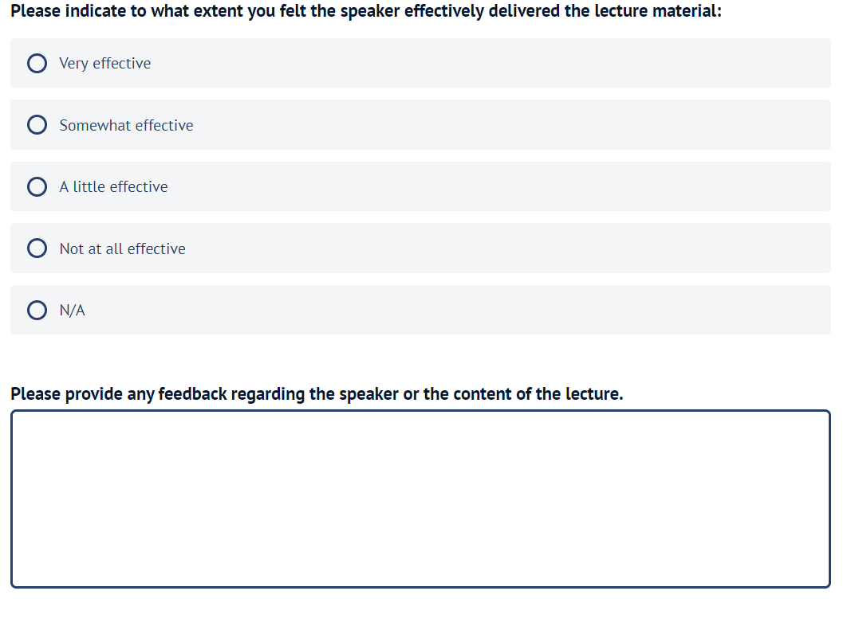Click the 'Somewhat effective' option label
Screen dimensions: 855x622
pos(126,125)
